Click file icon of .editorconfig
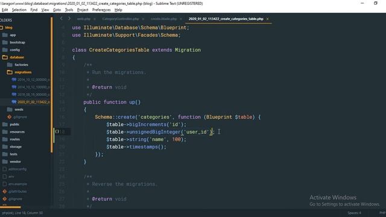 point(4,169)
